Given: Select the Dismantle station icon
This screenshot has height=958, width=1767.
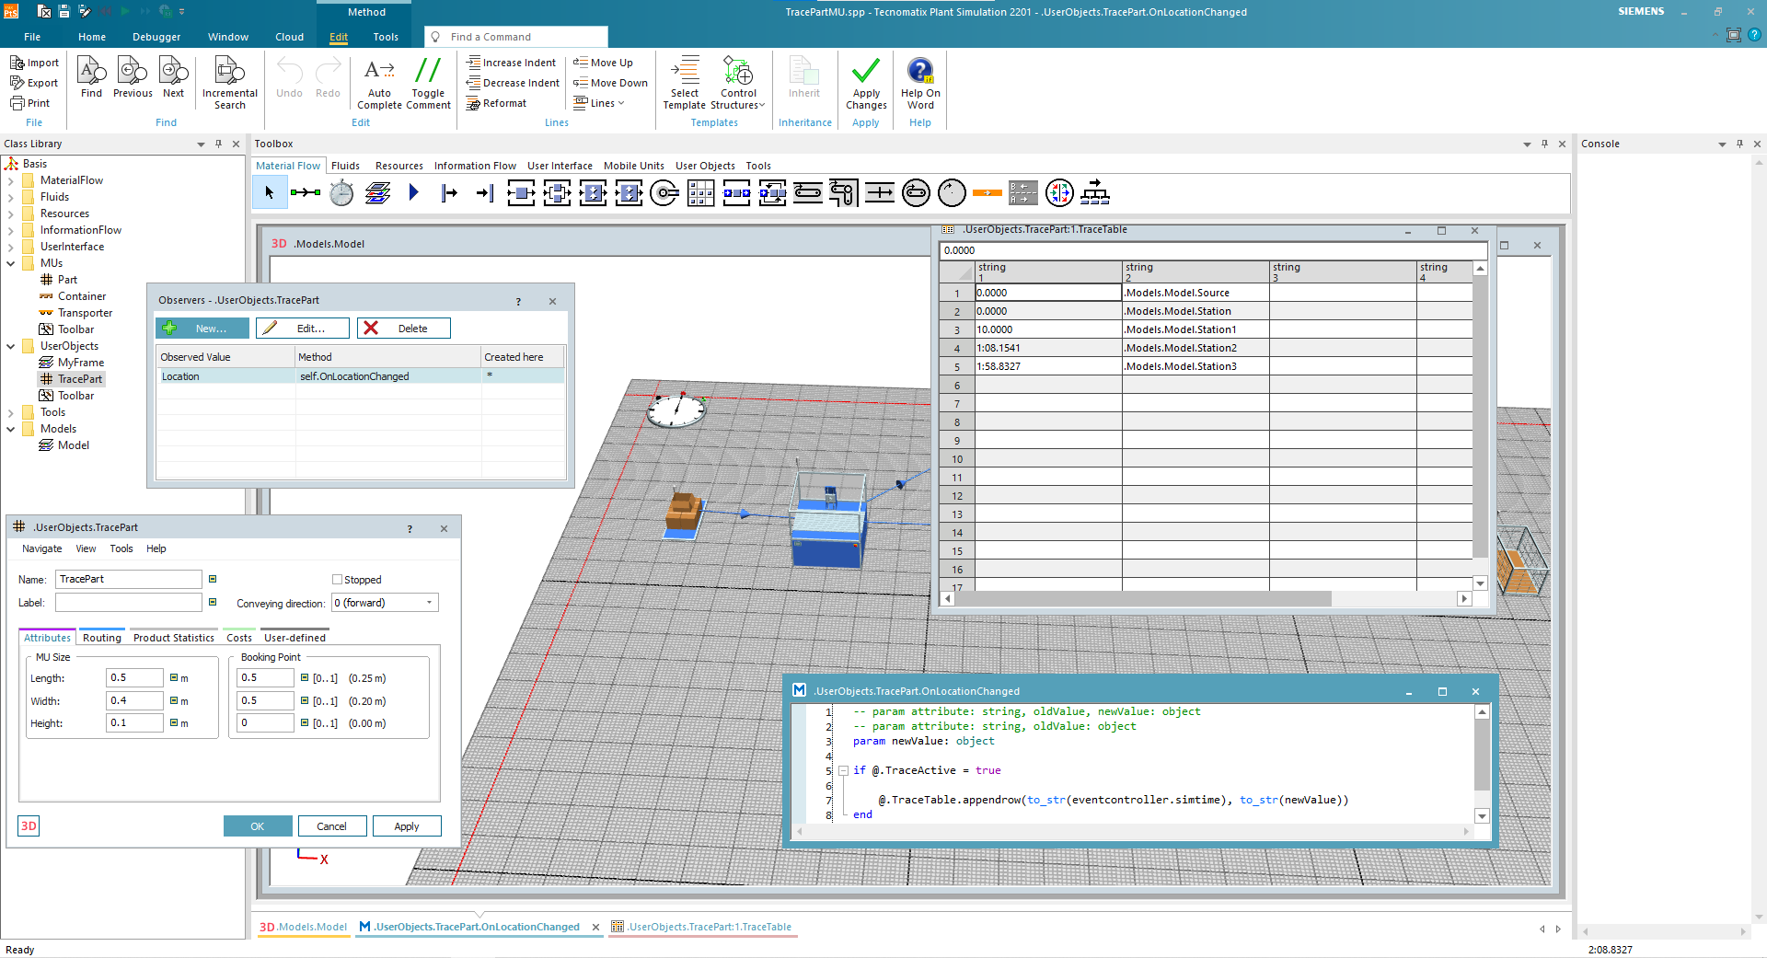Looking at the screenshot, I should point(629,192).
